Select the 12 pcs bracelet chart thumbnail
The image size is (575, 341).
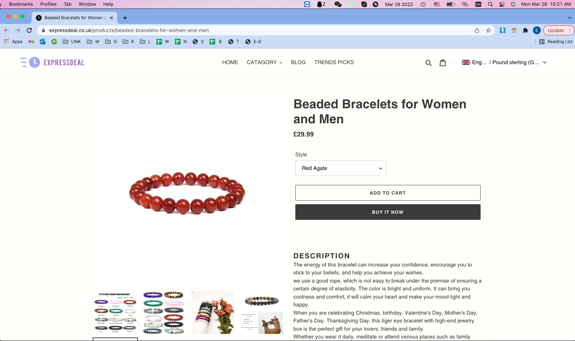(115, 312)
